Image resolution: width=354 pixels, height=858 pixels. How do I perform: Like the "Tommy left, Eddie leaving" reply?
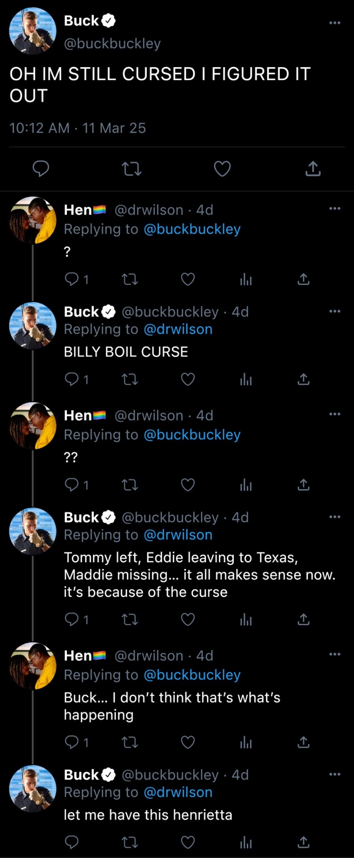tap(187, 619)
